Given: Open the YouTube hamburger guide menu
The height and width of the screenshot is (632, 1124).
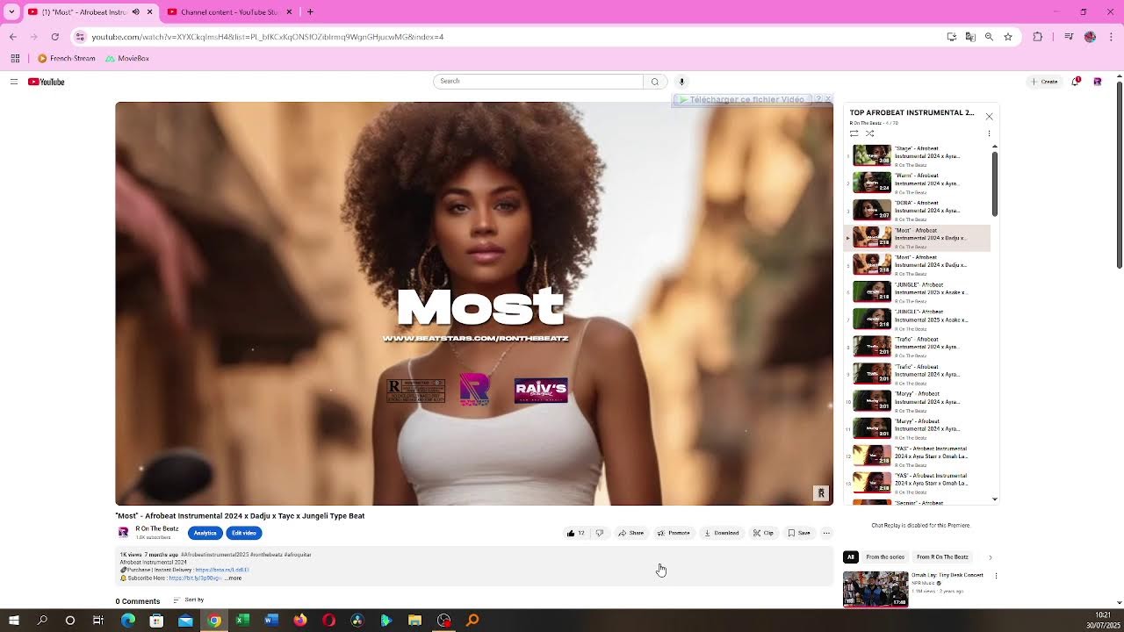Looking at the screenshot, I should (x=14, y=82).
